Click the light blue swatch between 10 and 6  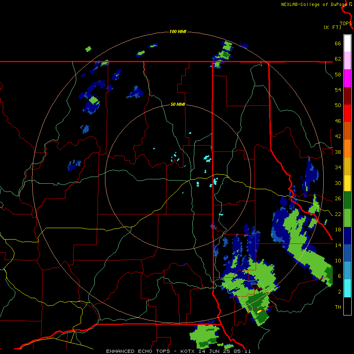tap(347, 271)
